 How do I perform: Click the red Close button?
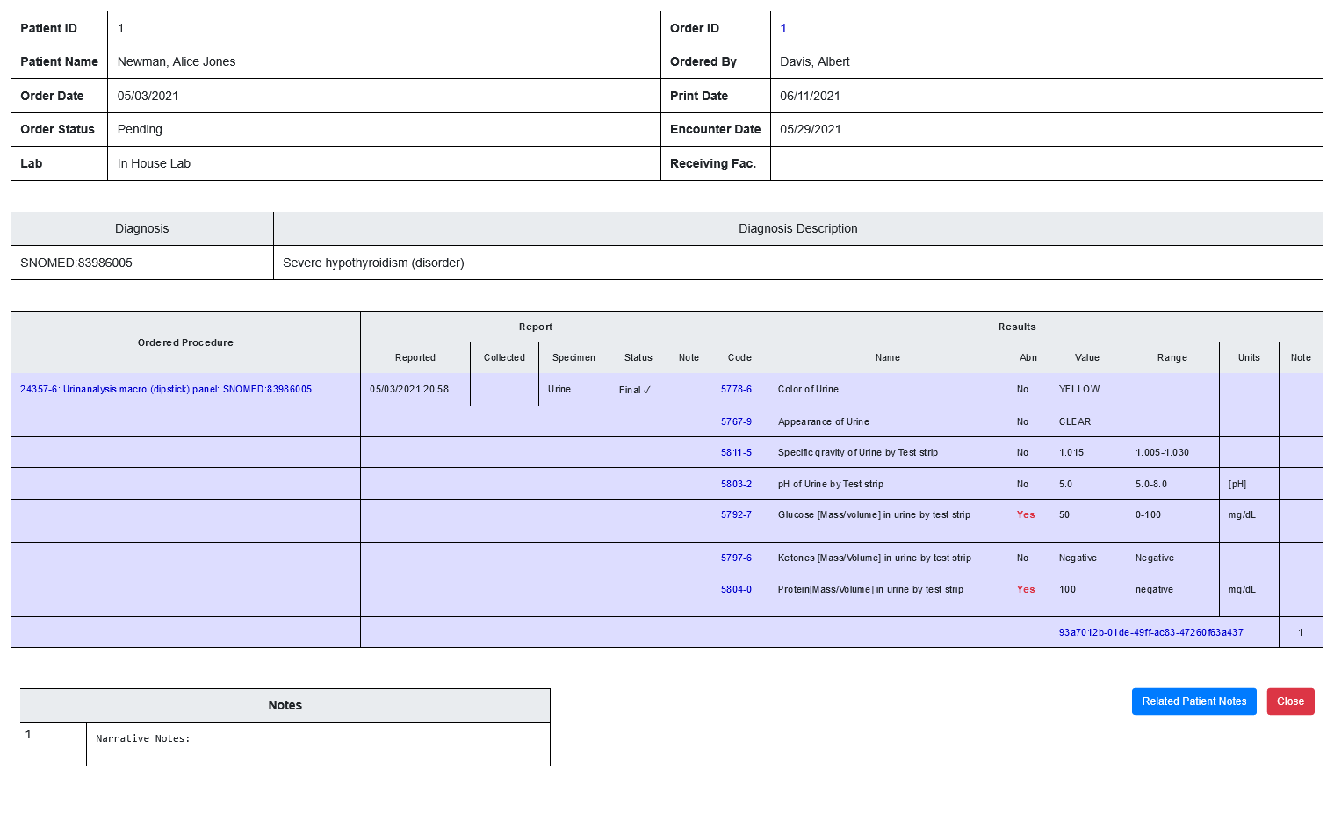coord(1290,701)
